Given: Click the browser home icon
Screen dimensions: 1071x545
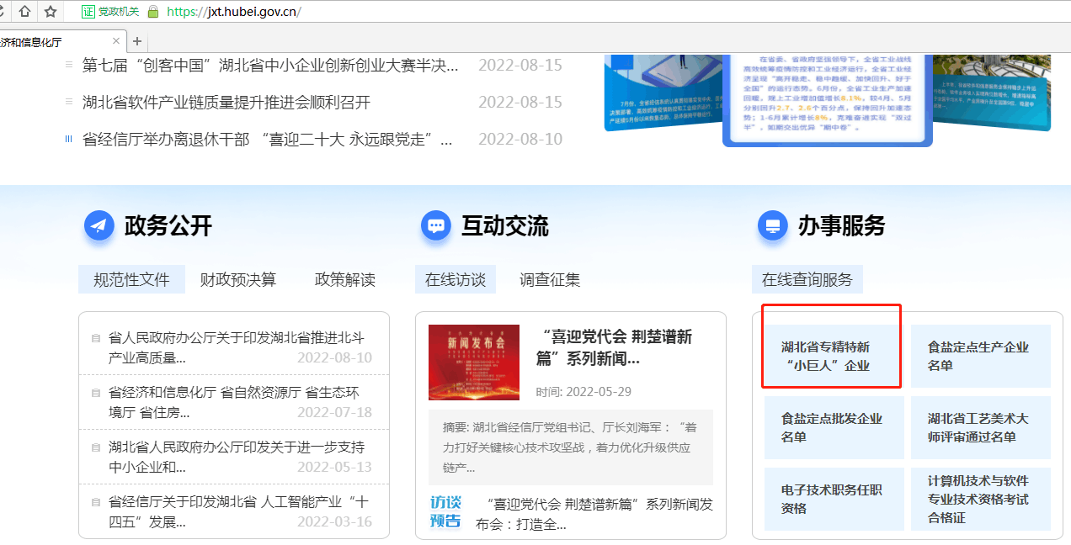Looking at the screenshot, I should tap(24, 11).
